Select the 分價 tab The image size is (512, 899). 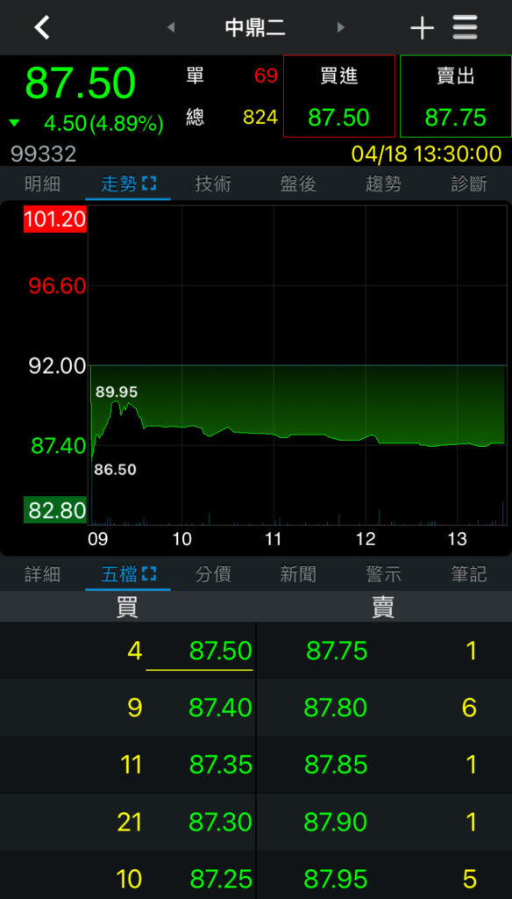click(x=213, y=574)
